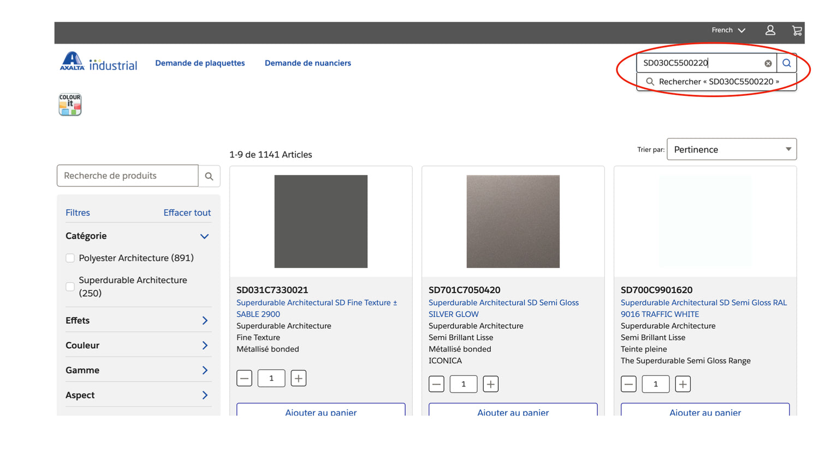819x460 pixels.
Task: Collapse the Catégorie filter section
Action: (x=204, y=236)
